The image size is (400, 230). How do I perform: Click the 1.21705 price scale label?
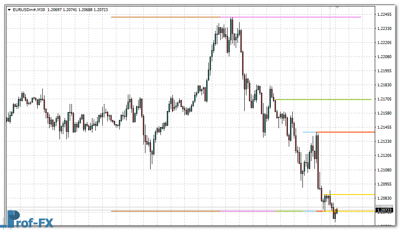[x=385, y=99]
